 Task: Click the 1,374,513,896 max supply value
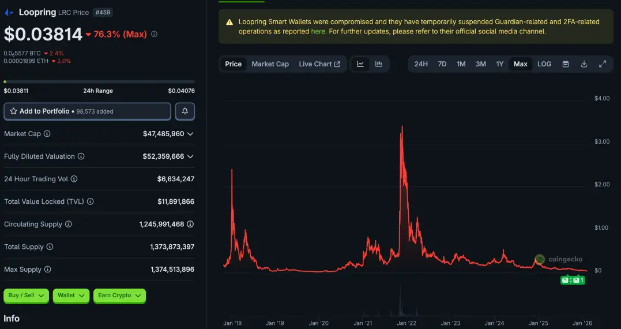click(x=172, y=269)
